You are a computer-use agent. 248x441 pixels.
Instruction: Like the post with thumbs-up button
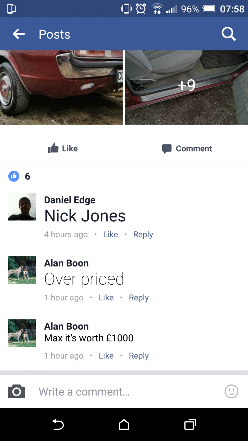(x=63, y=148)
